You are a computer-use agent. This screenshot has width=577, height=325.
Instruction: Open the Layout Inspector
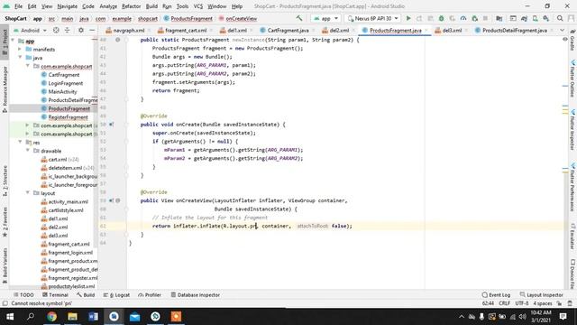[541, 295]
